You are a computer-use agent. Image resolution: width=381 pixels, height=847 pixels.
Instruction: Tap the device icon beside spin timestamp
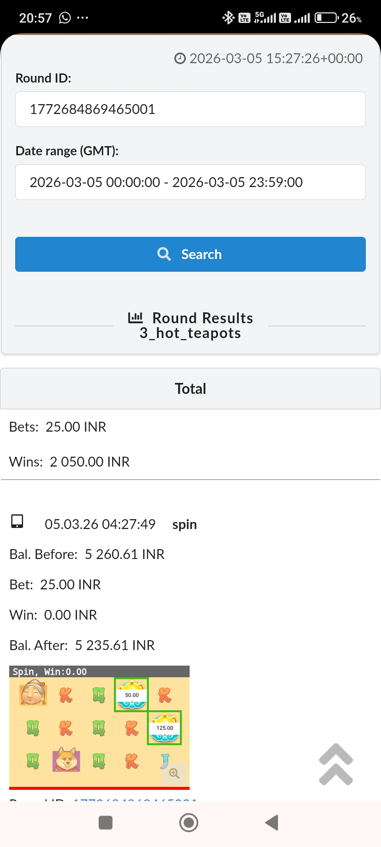(17, 521)
